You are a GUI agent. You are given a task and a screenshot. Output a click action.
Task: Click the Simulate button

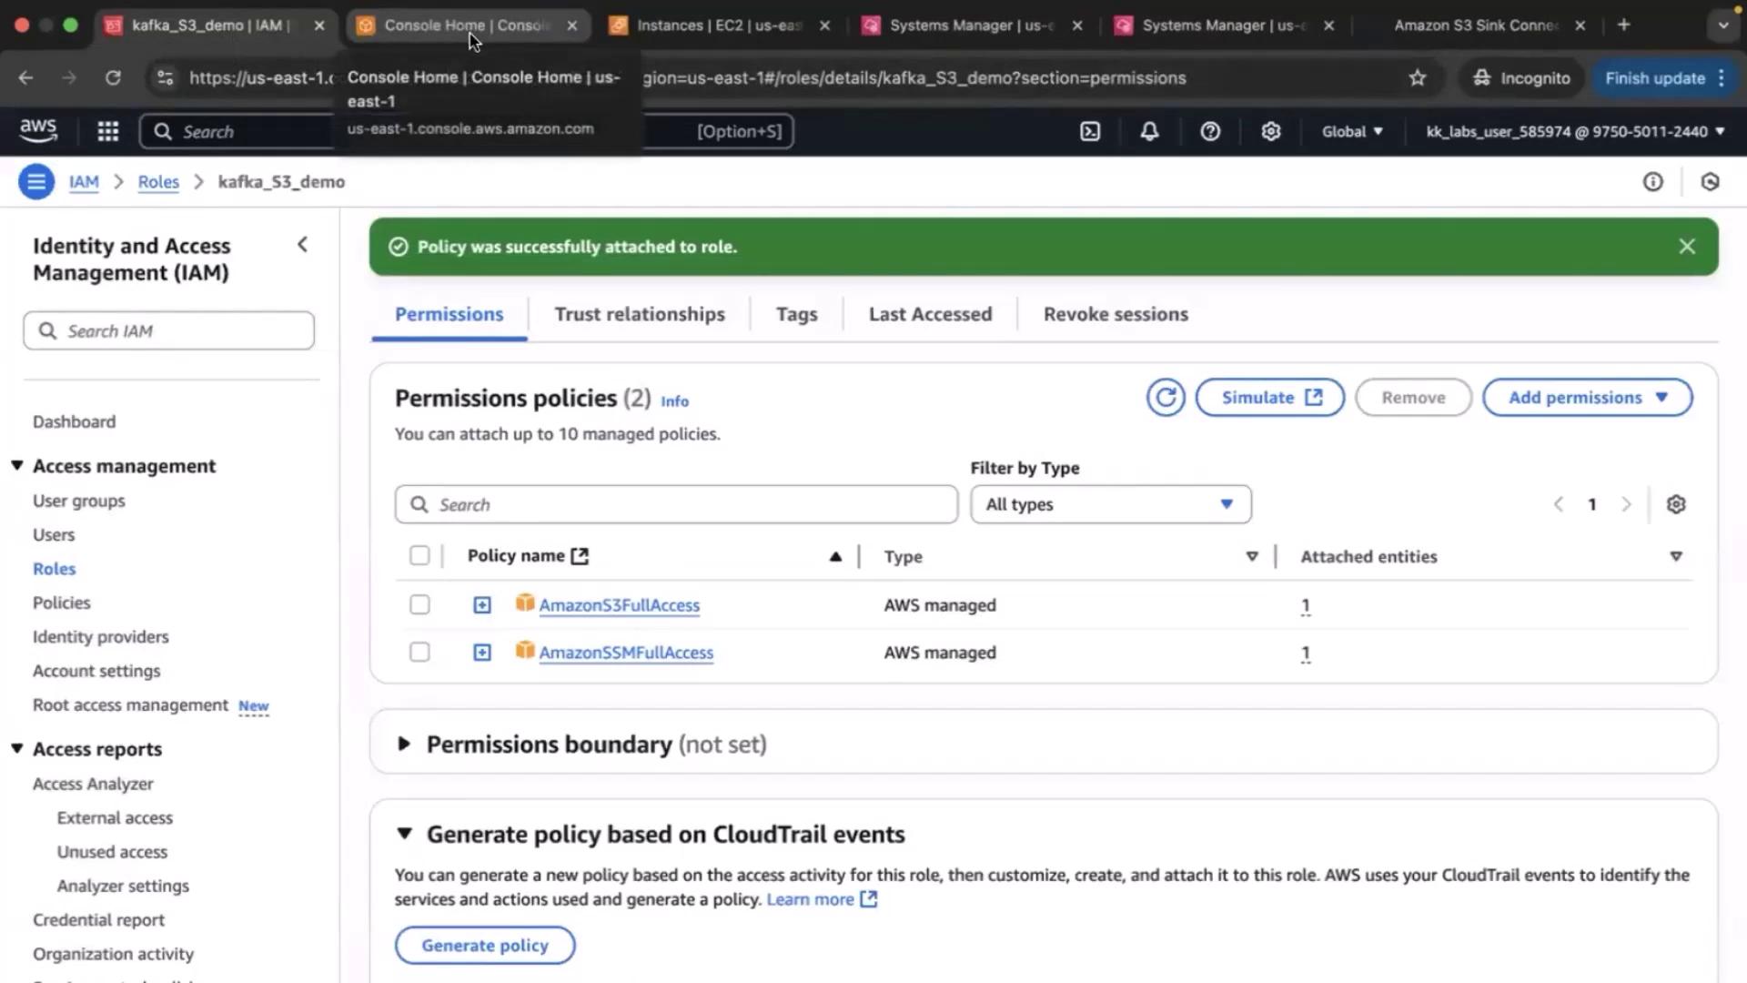[x=1270, y=398]
